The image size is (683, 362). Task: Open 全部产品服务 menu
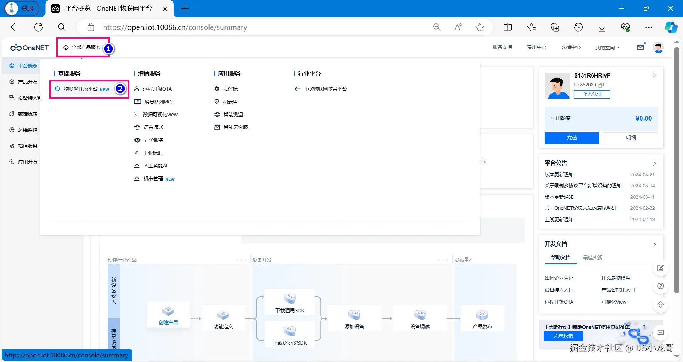tap(82, 47)
